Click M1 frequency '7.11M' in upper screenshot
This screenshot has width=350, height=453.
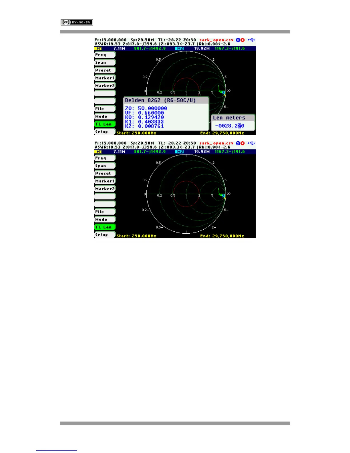pyautogui.click(x=119, y=49)
